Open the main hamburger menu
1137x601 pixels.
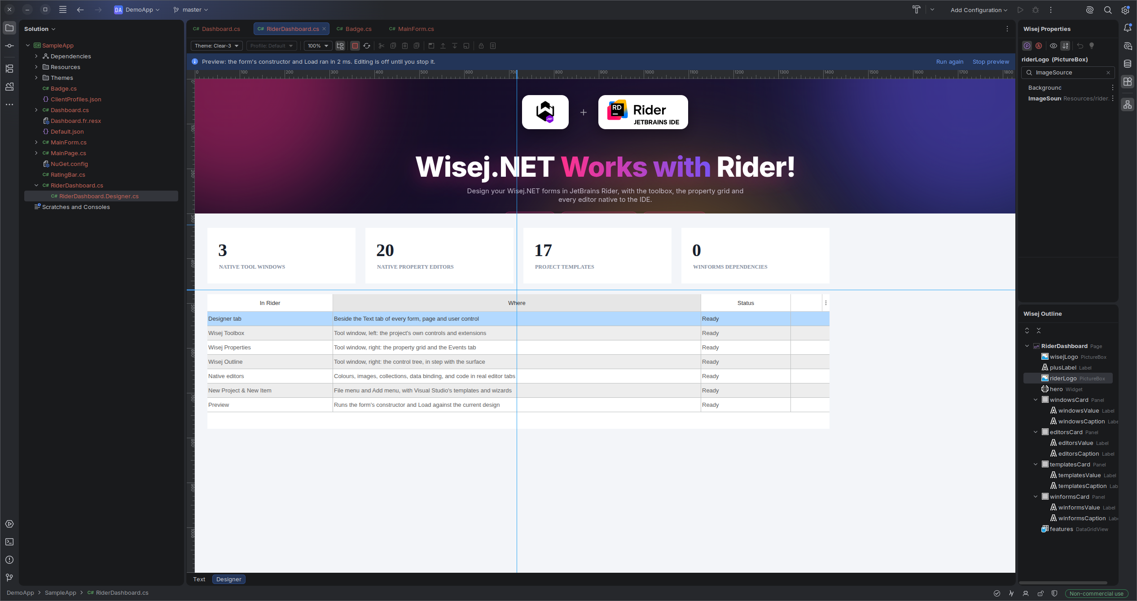pyautogui.click(x=63, y=10)
